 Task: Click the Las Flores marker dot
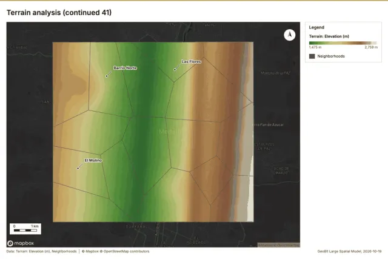175,70
